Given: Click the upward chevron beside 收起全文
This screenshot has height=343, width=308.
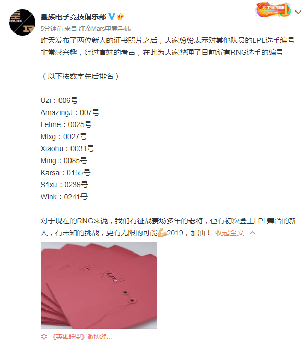Looking at the screenshot, I should [x=252, y=233].
